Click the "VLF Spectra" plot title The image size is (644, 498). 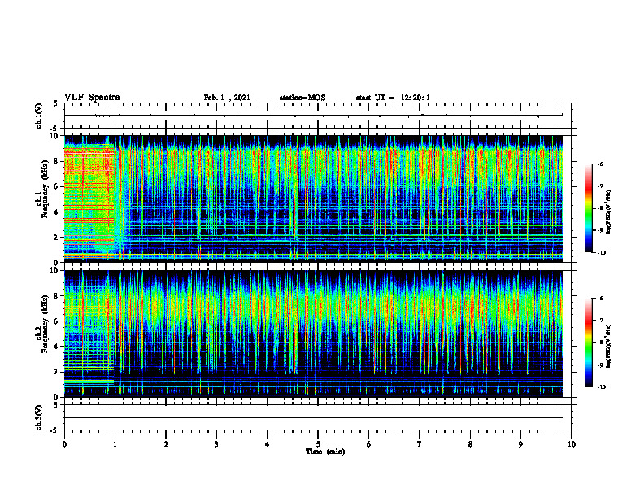pyautogui.click(x=92, y=98)
